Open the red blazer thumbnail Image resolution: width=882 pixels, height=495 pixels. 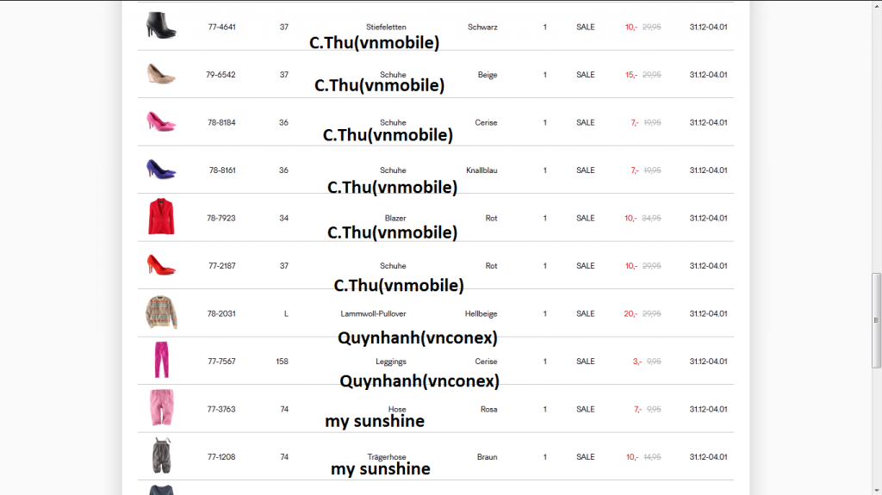coord(161,217)
